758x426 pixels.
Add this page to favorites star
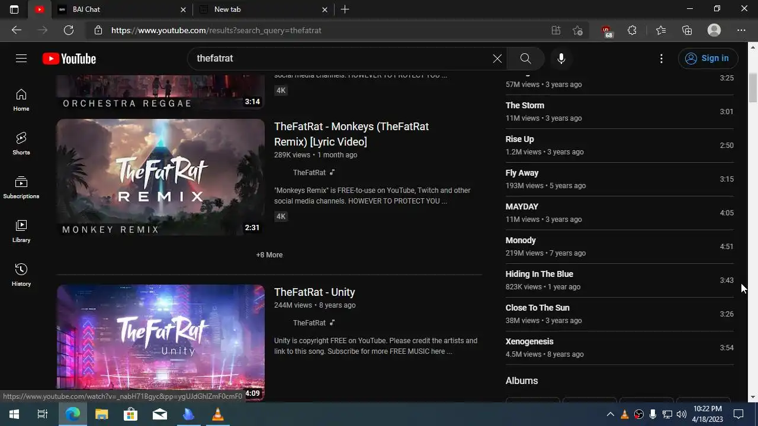point(577,30)
